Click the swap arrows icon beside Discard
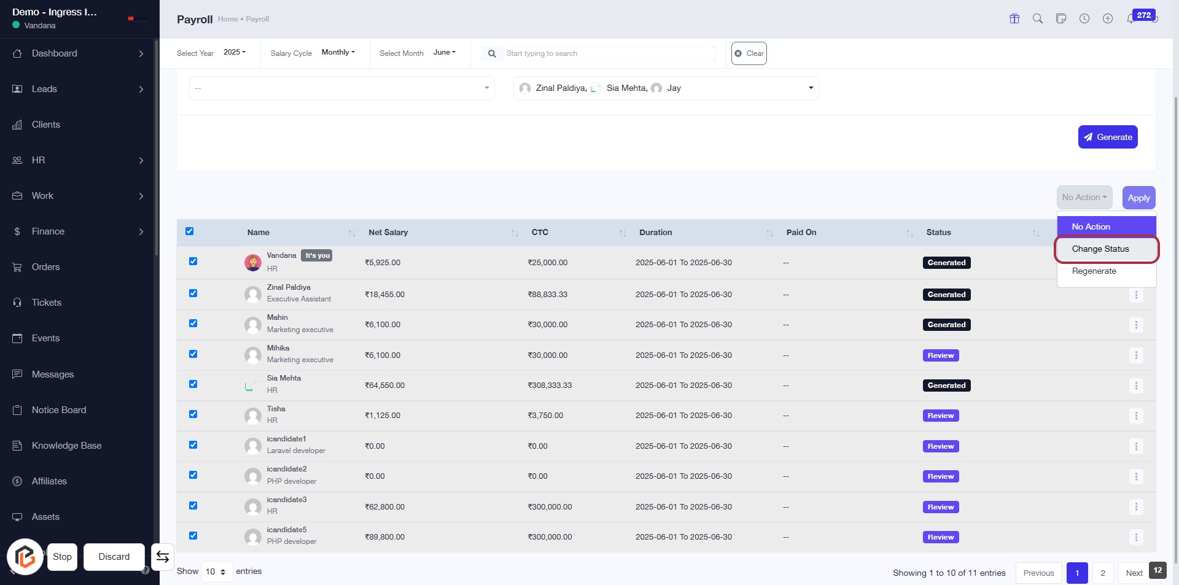The image size is (1179, 585). (x=162, y=557)
